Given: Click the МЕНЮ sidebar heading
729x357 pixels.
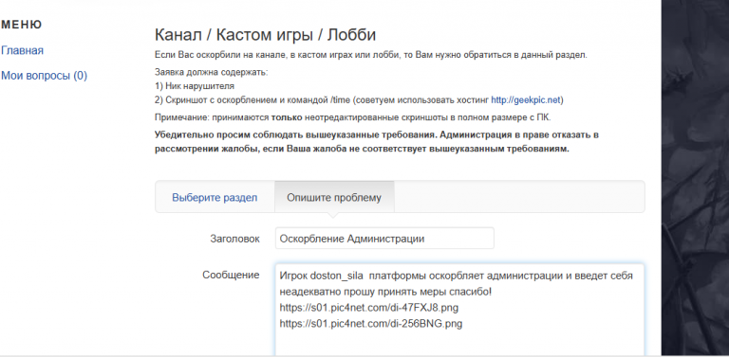Looking at the screenshot, I should tap(22, 25).
